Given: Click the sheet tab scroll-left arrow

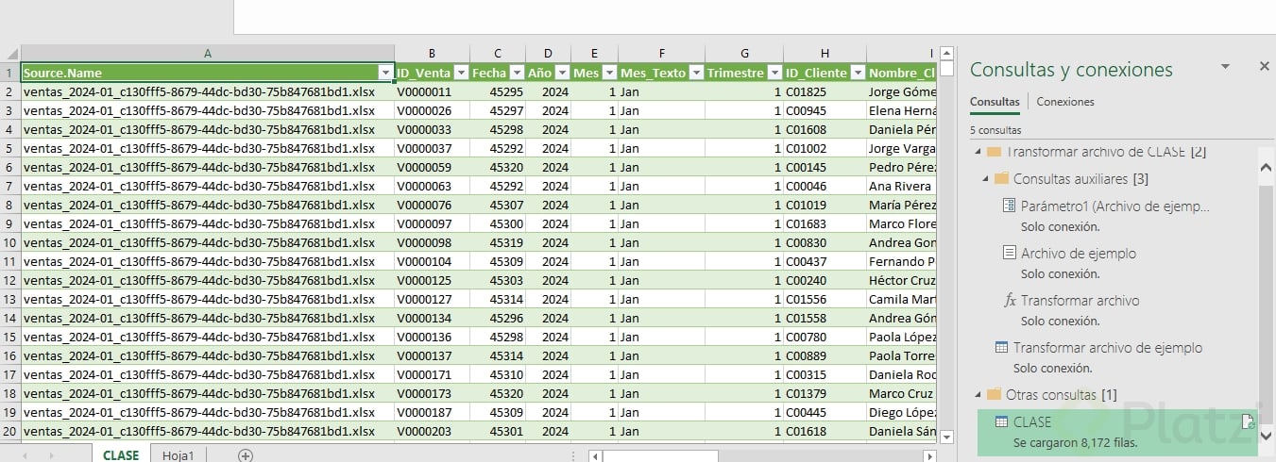Looking at the screenshot, I should (24, 456).
